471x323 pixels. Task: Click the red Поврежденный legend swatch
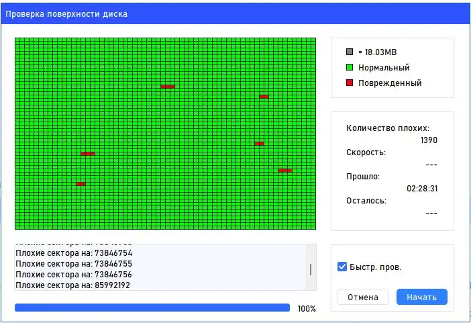coord(350,83)
